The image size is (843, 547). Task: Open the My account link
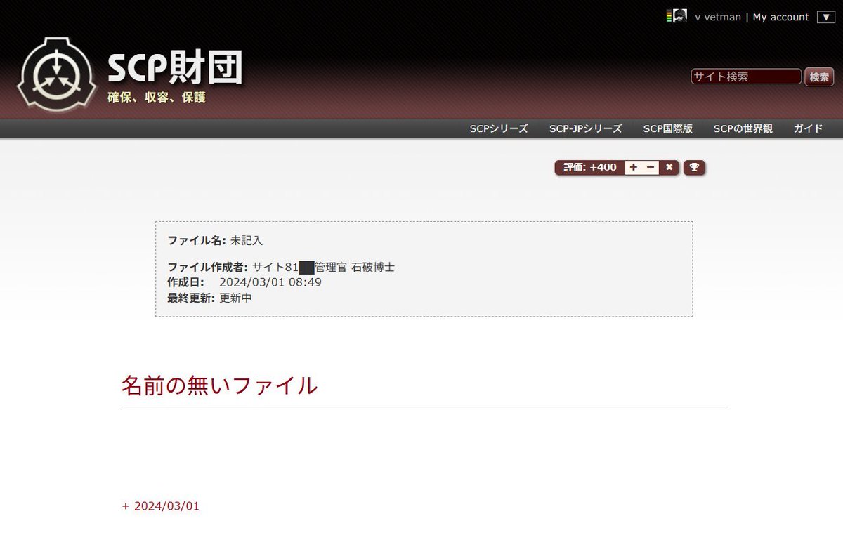point(780,17)
